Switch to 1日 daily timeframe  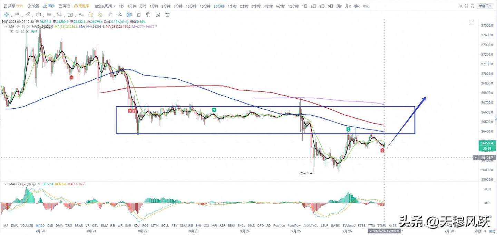(304, 6)
